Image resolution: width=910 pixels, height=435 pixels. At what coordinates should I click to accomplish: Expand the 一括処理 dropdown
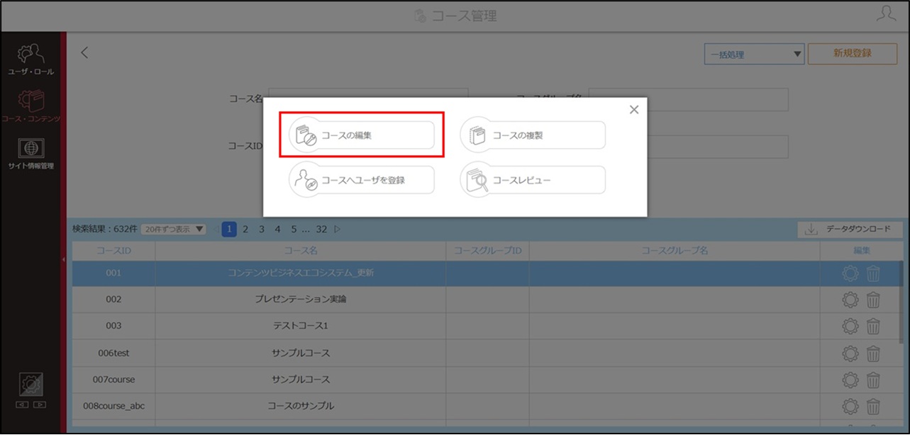pyautogui.click(x=754, y=54)
